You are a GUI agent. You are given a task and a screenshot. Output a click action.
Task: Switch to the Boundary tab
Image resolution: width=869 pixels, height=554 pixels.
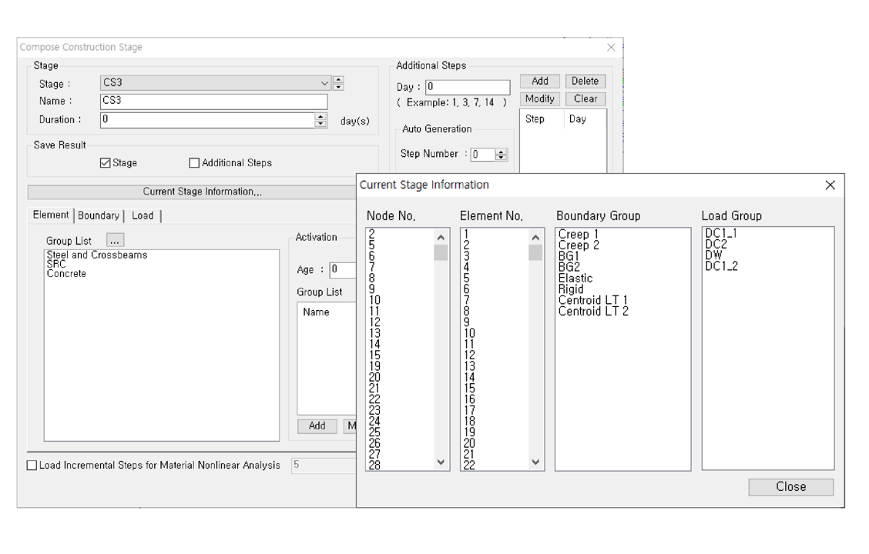coord(98,216)
